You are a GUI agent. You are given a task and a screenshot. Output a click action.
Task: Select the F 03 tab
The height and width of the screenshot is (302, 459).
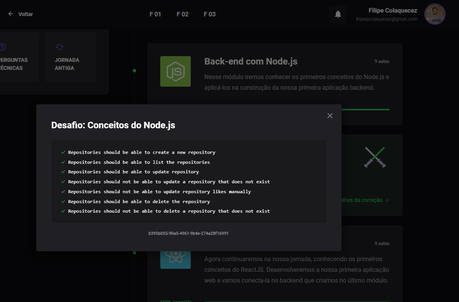[x=209, y=14]
